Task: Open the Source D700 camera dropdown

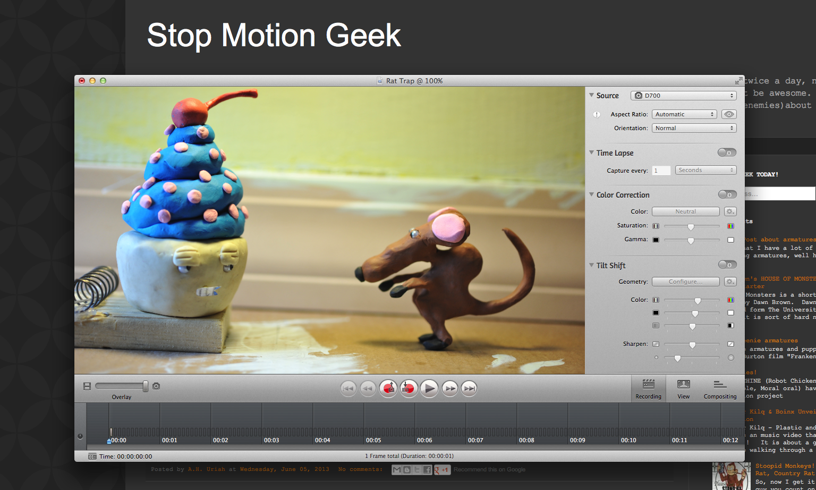Action: tap(684, 96)
